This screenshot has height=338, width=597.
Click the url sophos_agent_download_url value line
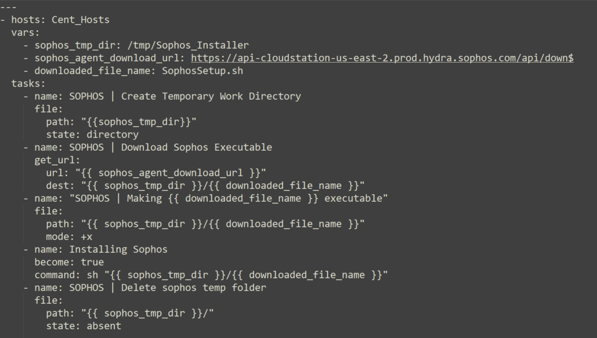[156, 173]
